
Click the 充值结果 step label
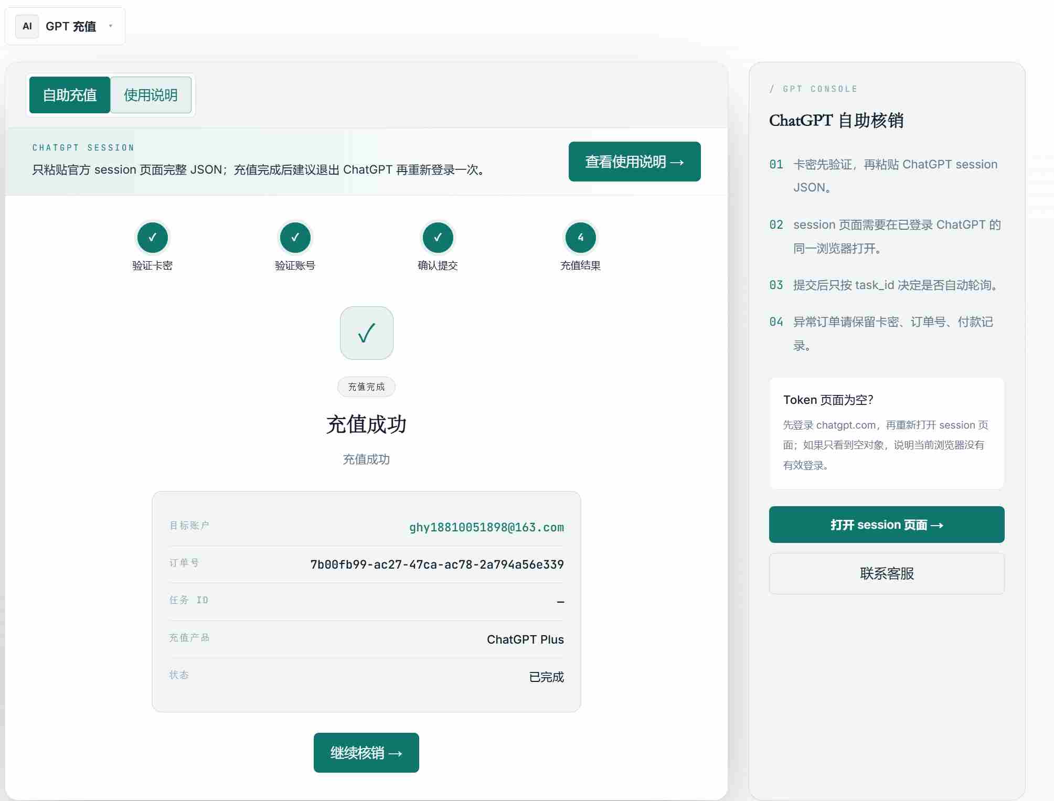coord(581,265)
